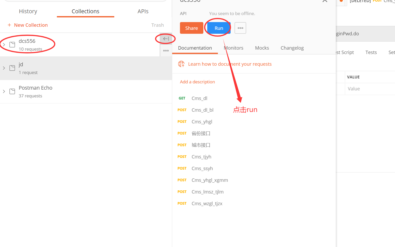Collapse the collection details panel arrow
The width and height of the screenshot is (395, 247).
(166, 39)
